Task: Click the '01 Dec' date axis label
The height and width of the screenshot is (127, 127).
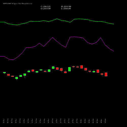Action: 81,121
